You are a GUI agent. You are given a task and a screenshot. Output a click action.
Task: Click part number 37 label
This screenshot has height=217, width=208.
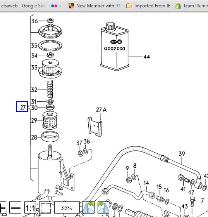(x=79, y=143)
